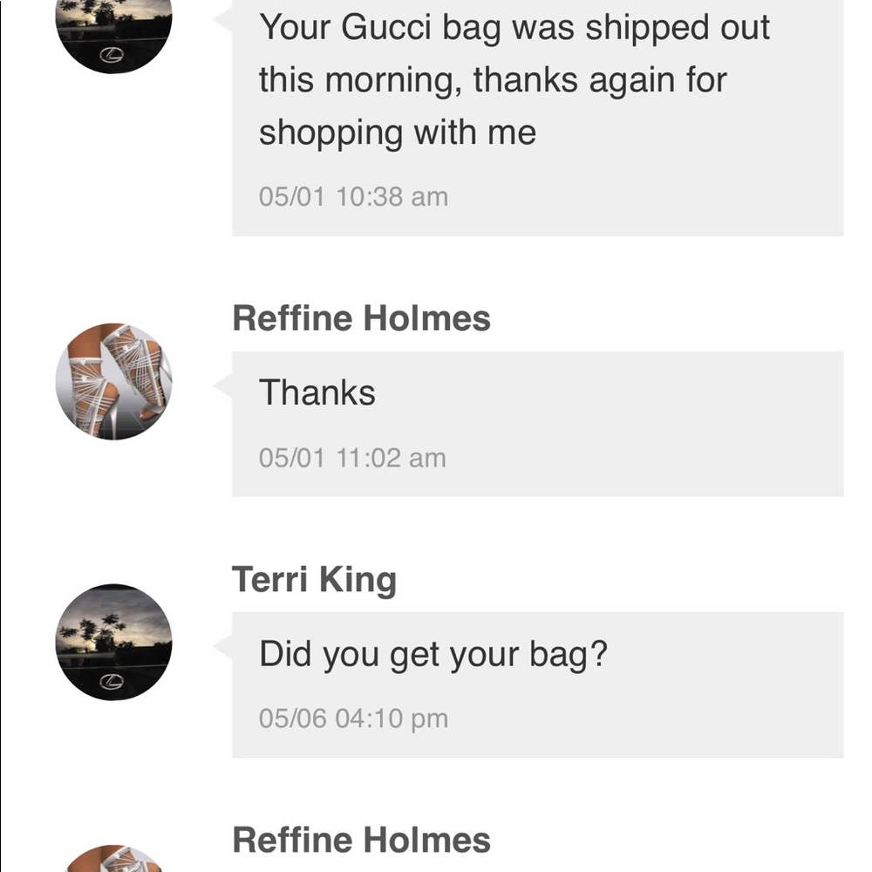Select the 05/01 11:02 am timestamp

pyautogui.click(x=352, y=457)
